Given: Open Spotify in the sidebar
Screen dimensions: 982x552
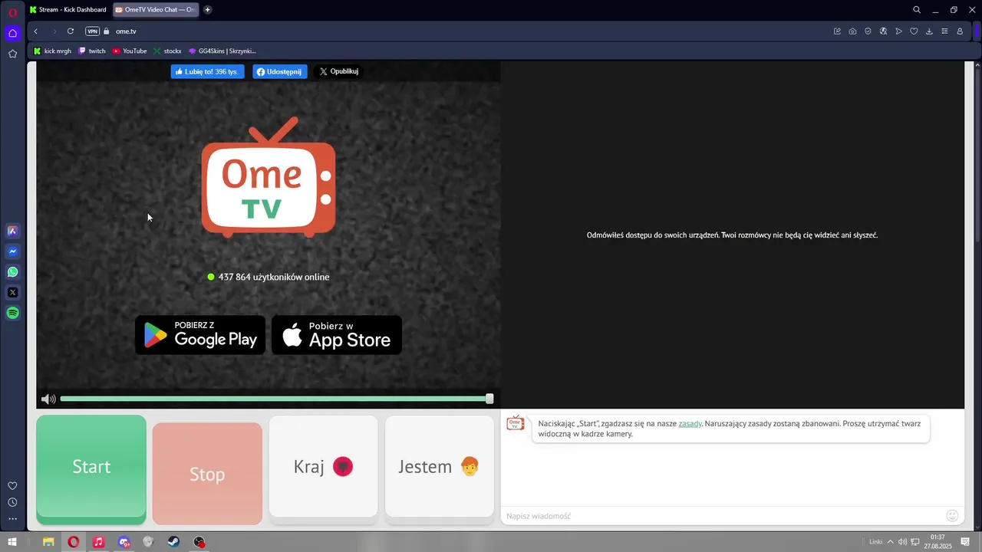Looking at the screenshot, I should point(12,313).
